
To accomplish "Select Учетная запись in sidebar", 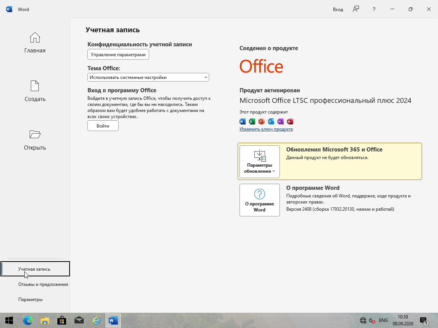I will pos(35,269).
